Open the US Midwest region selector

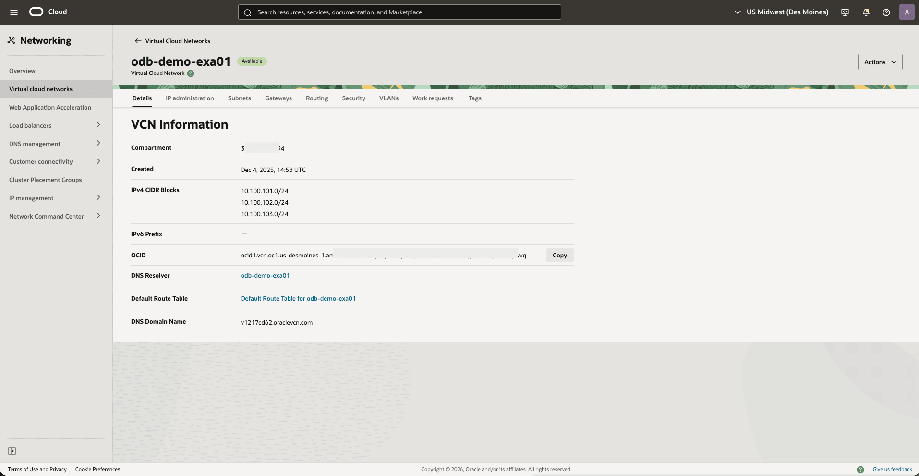pos(787,12)
